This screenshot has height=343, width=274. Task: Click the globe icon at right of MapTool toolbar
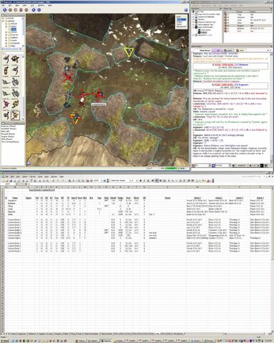[x=186, y=10]
